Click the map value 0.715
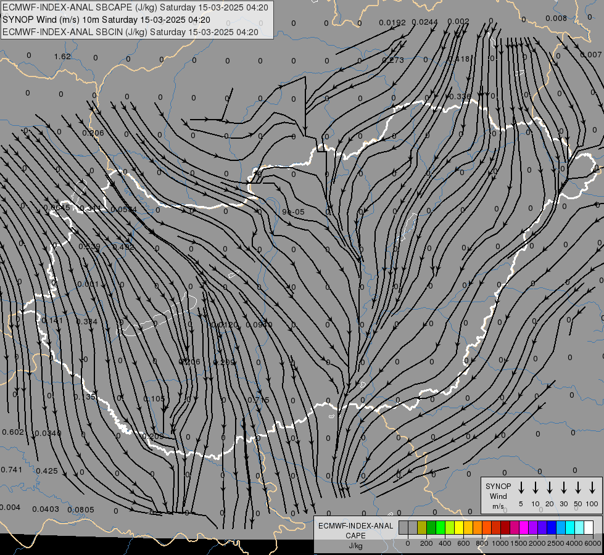The width and height of the screenshot is (604, 555). pyautogui.click(x=258, y=400)
